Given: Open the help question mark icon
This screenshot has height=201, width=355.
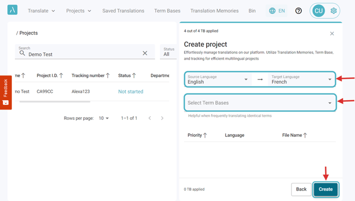Looking at the screenshot, I should coord(298,11).
